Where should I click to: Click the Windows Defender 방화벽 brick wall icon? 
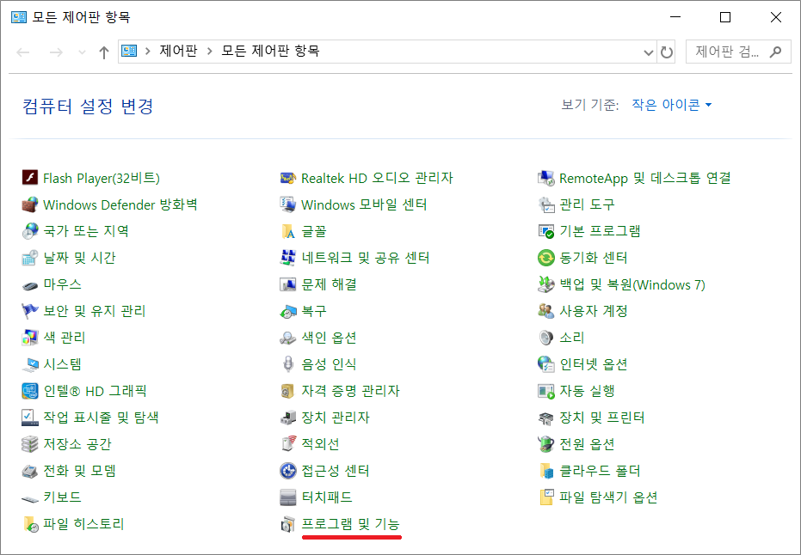(x=30, y=204)
